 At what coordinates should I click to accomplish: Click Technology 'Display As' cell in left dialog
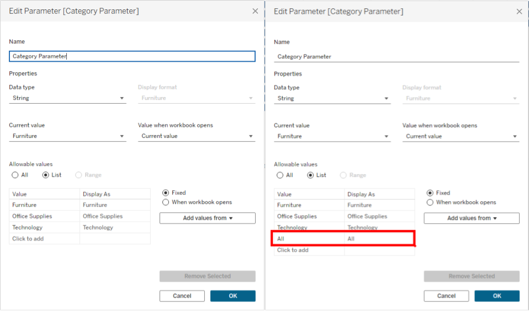[115, 228]
